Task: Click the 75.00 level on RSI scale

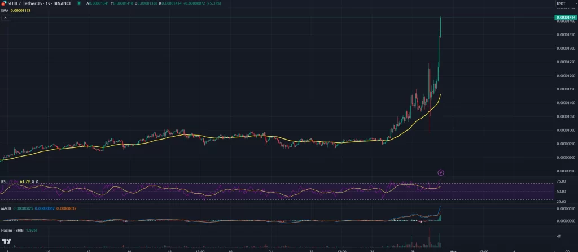Action: tap(562, 182)
